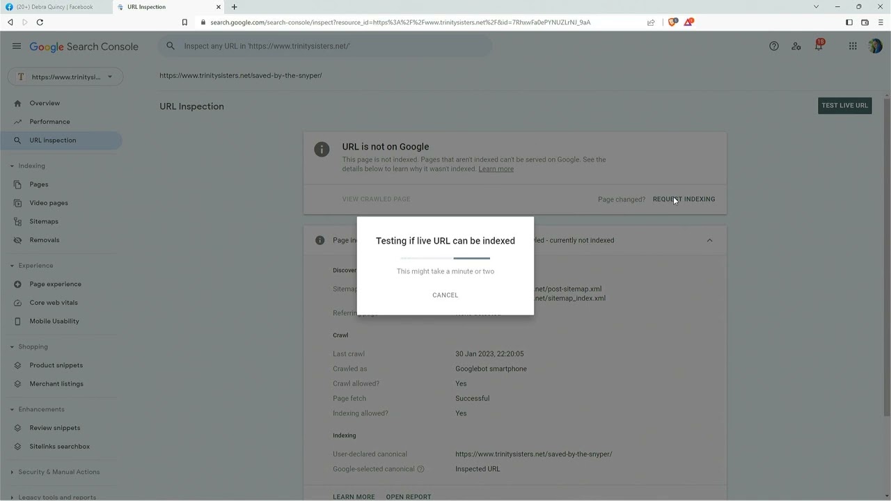The height and width of the screenshot is (501, 891).
Task: Click the Core web vitals icon
Action: pyautogui.click(x=17, y=303)
